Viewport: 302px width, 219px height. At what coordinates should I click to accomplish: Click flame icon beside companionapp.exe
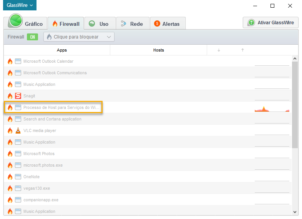click(x=10, y=200)
